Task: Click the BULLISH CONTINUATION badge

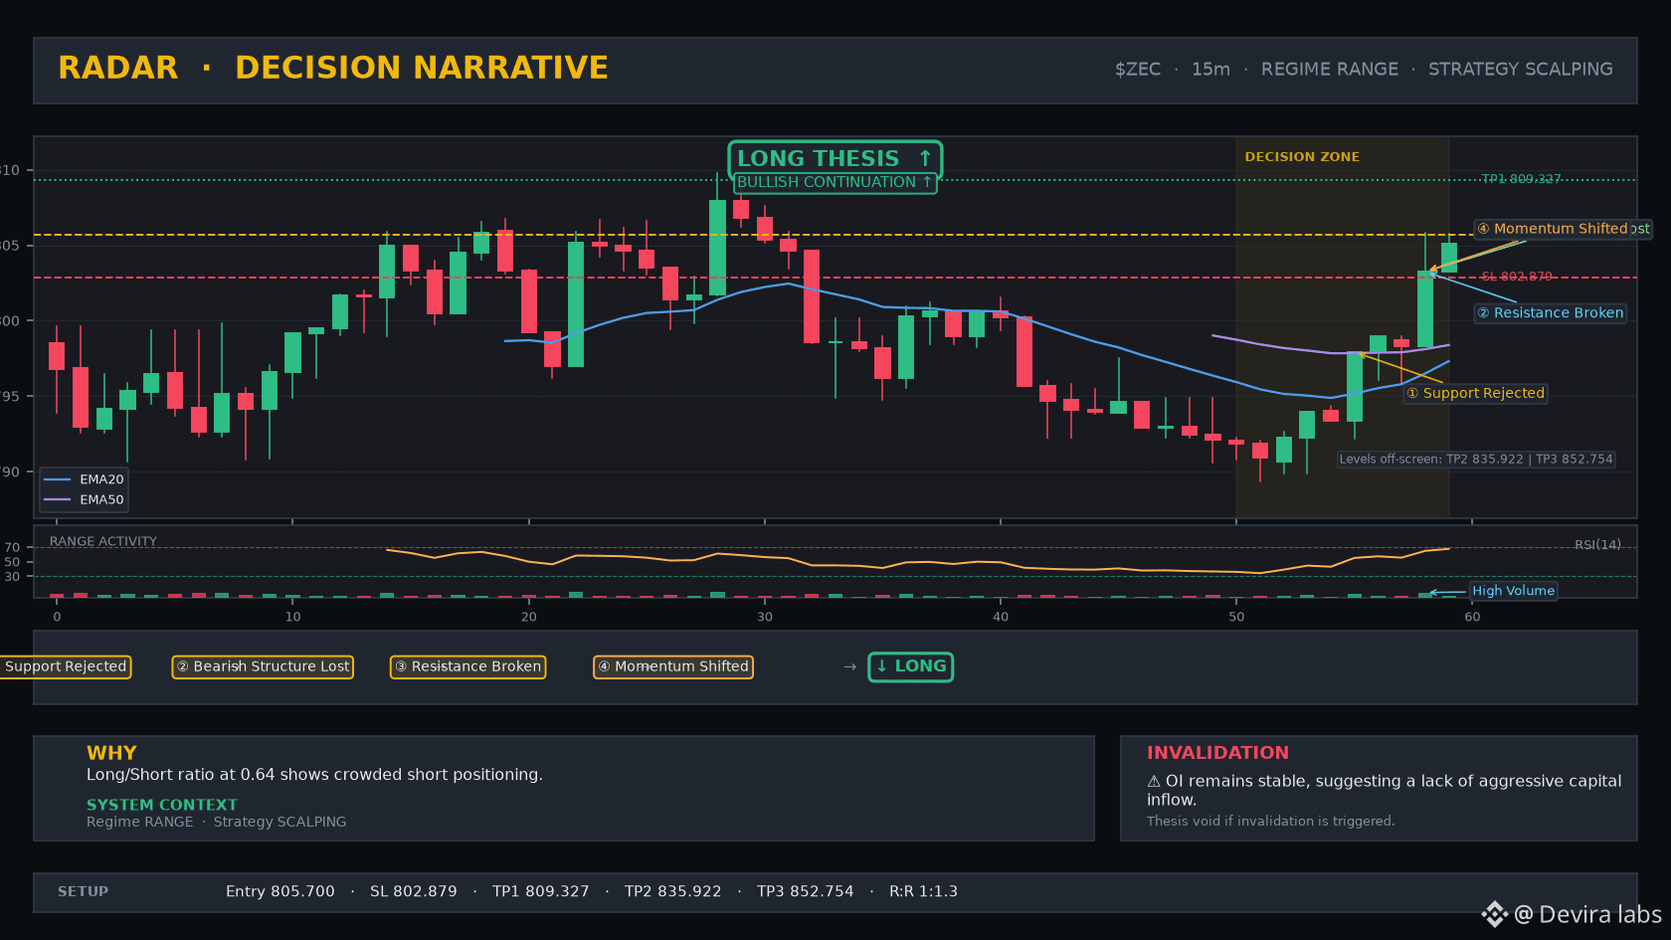Action: [835, 182]
